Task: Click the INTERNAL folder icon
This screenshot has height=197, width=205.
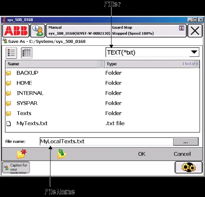Action: pyautogui.click(x=8, y=93)
